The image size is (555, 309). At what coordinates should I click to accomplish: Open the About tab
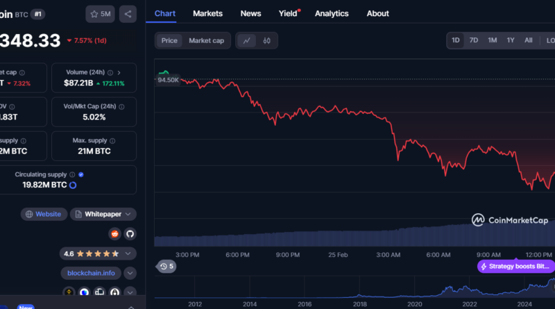click(377, 13)
